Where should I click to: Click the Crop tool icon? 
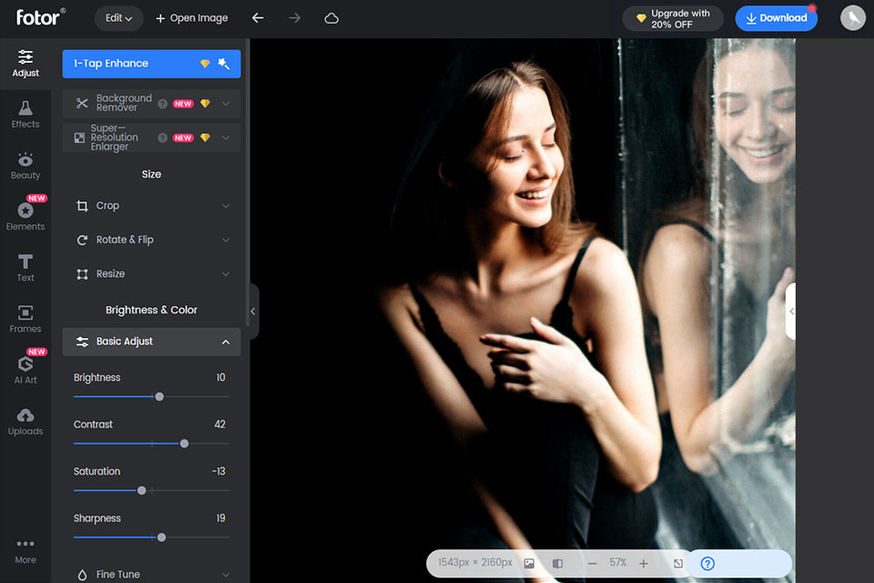point(83,206)
